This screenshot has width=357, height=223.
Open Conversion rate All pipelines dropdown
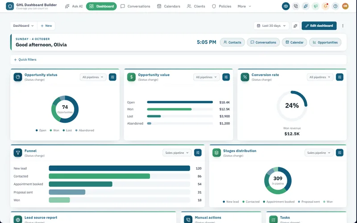pos(320,77)
